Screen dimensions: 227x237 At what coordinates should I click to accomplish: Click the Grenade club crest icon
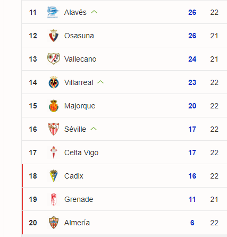coord(54,199)
